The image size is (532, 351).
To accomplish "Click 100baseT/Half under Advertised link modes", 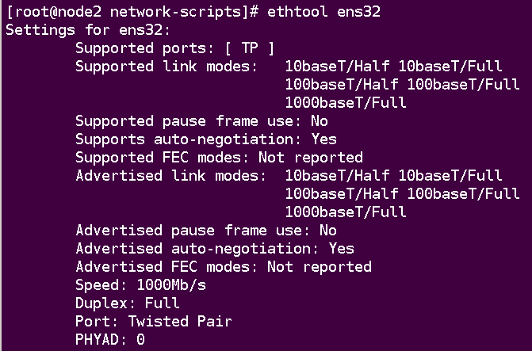I will [x=342, y=194].
